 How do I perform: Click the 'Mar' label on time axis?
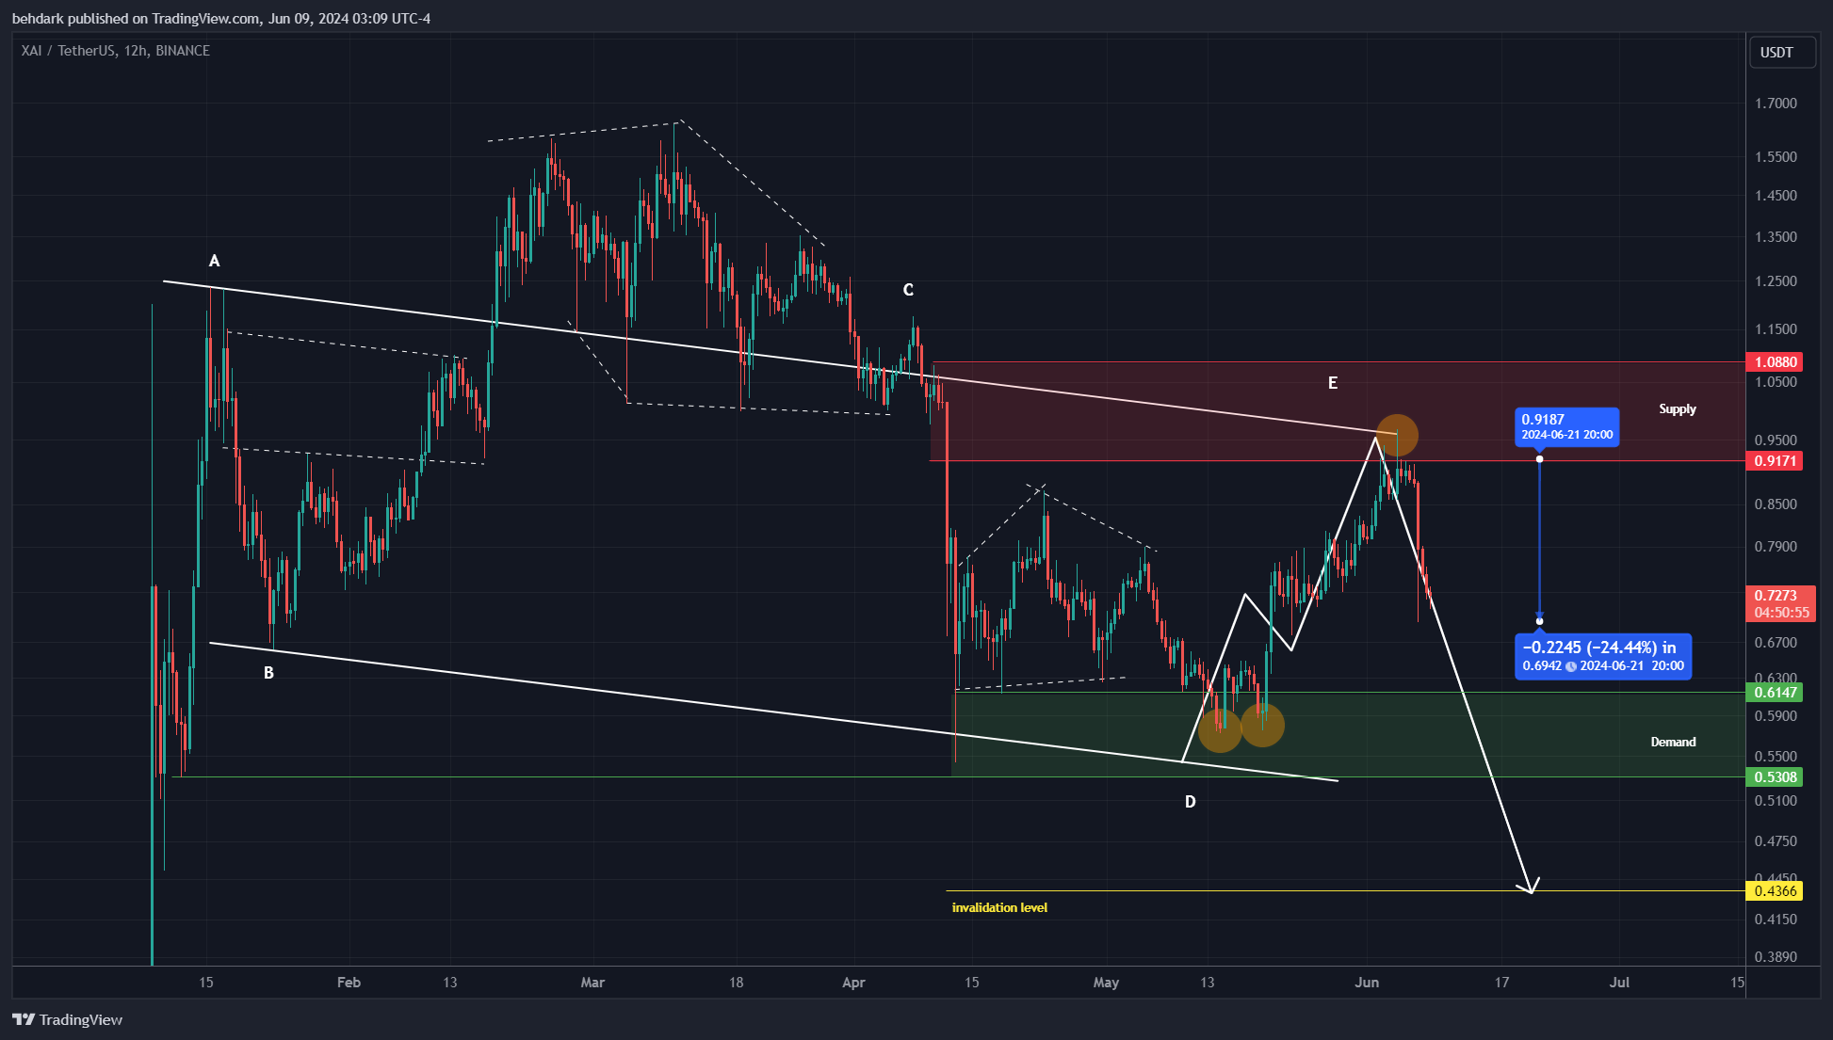pos(592,983)
